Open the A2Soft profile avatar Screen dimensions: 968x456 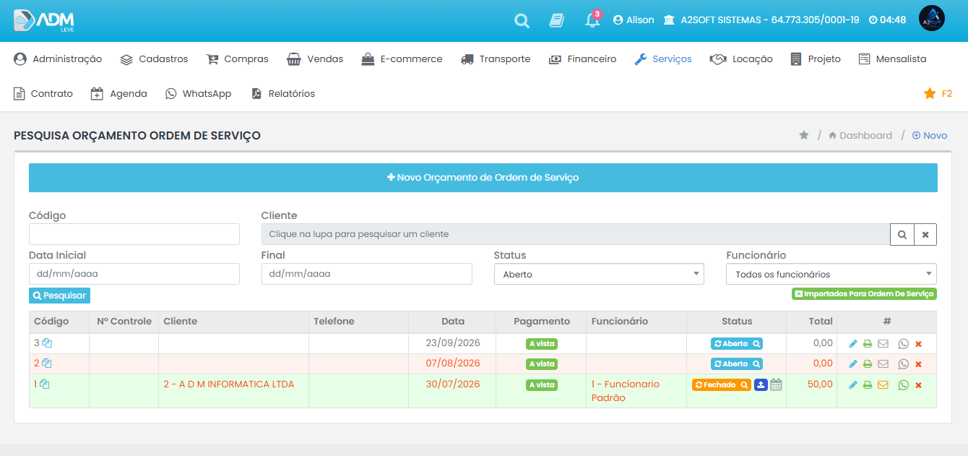[x=932, y=20]
